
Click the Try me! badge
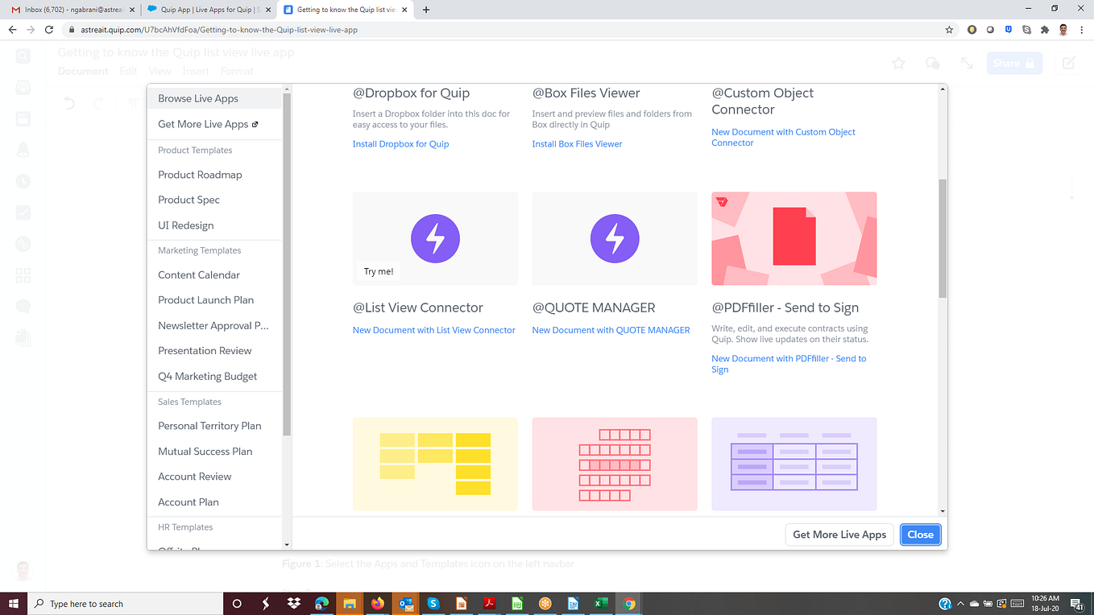379,271
